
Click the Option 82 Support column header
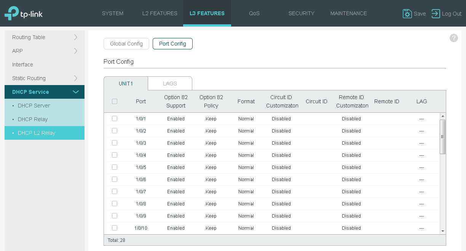176,101
